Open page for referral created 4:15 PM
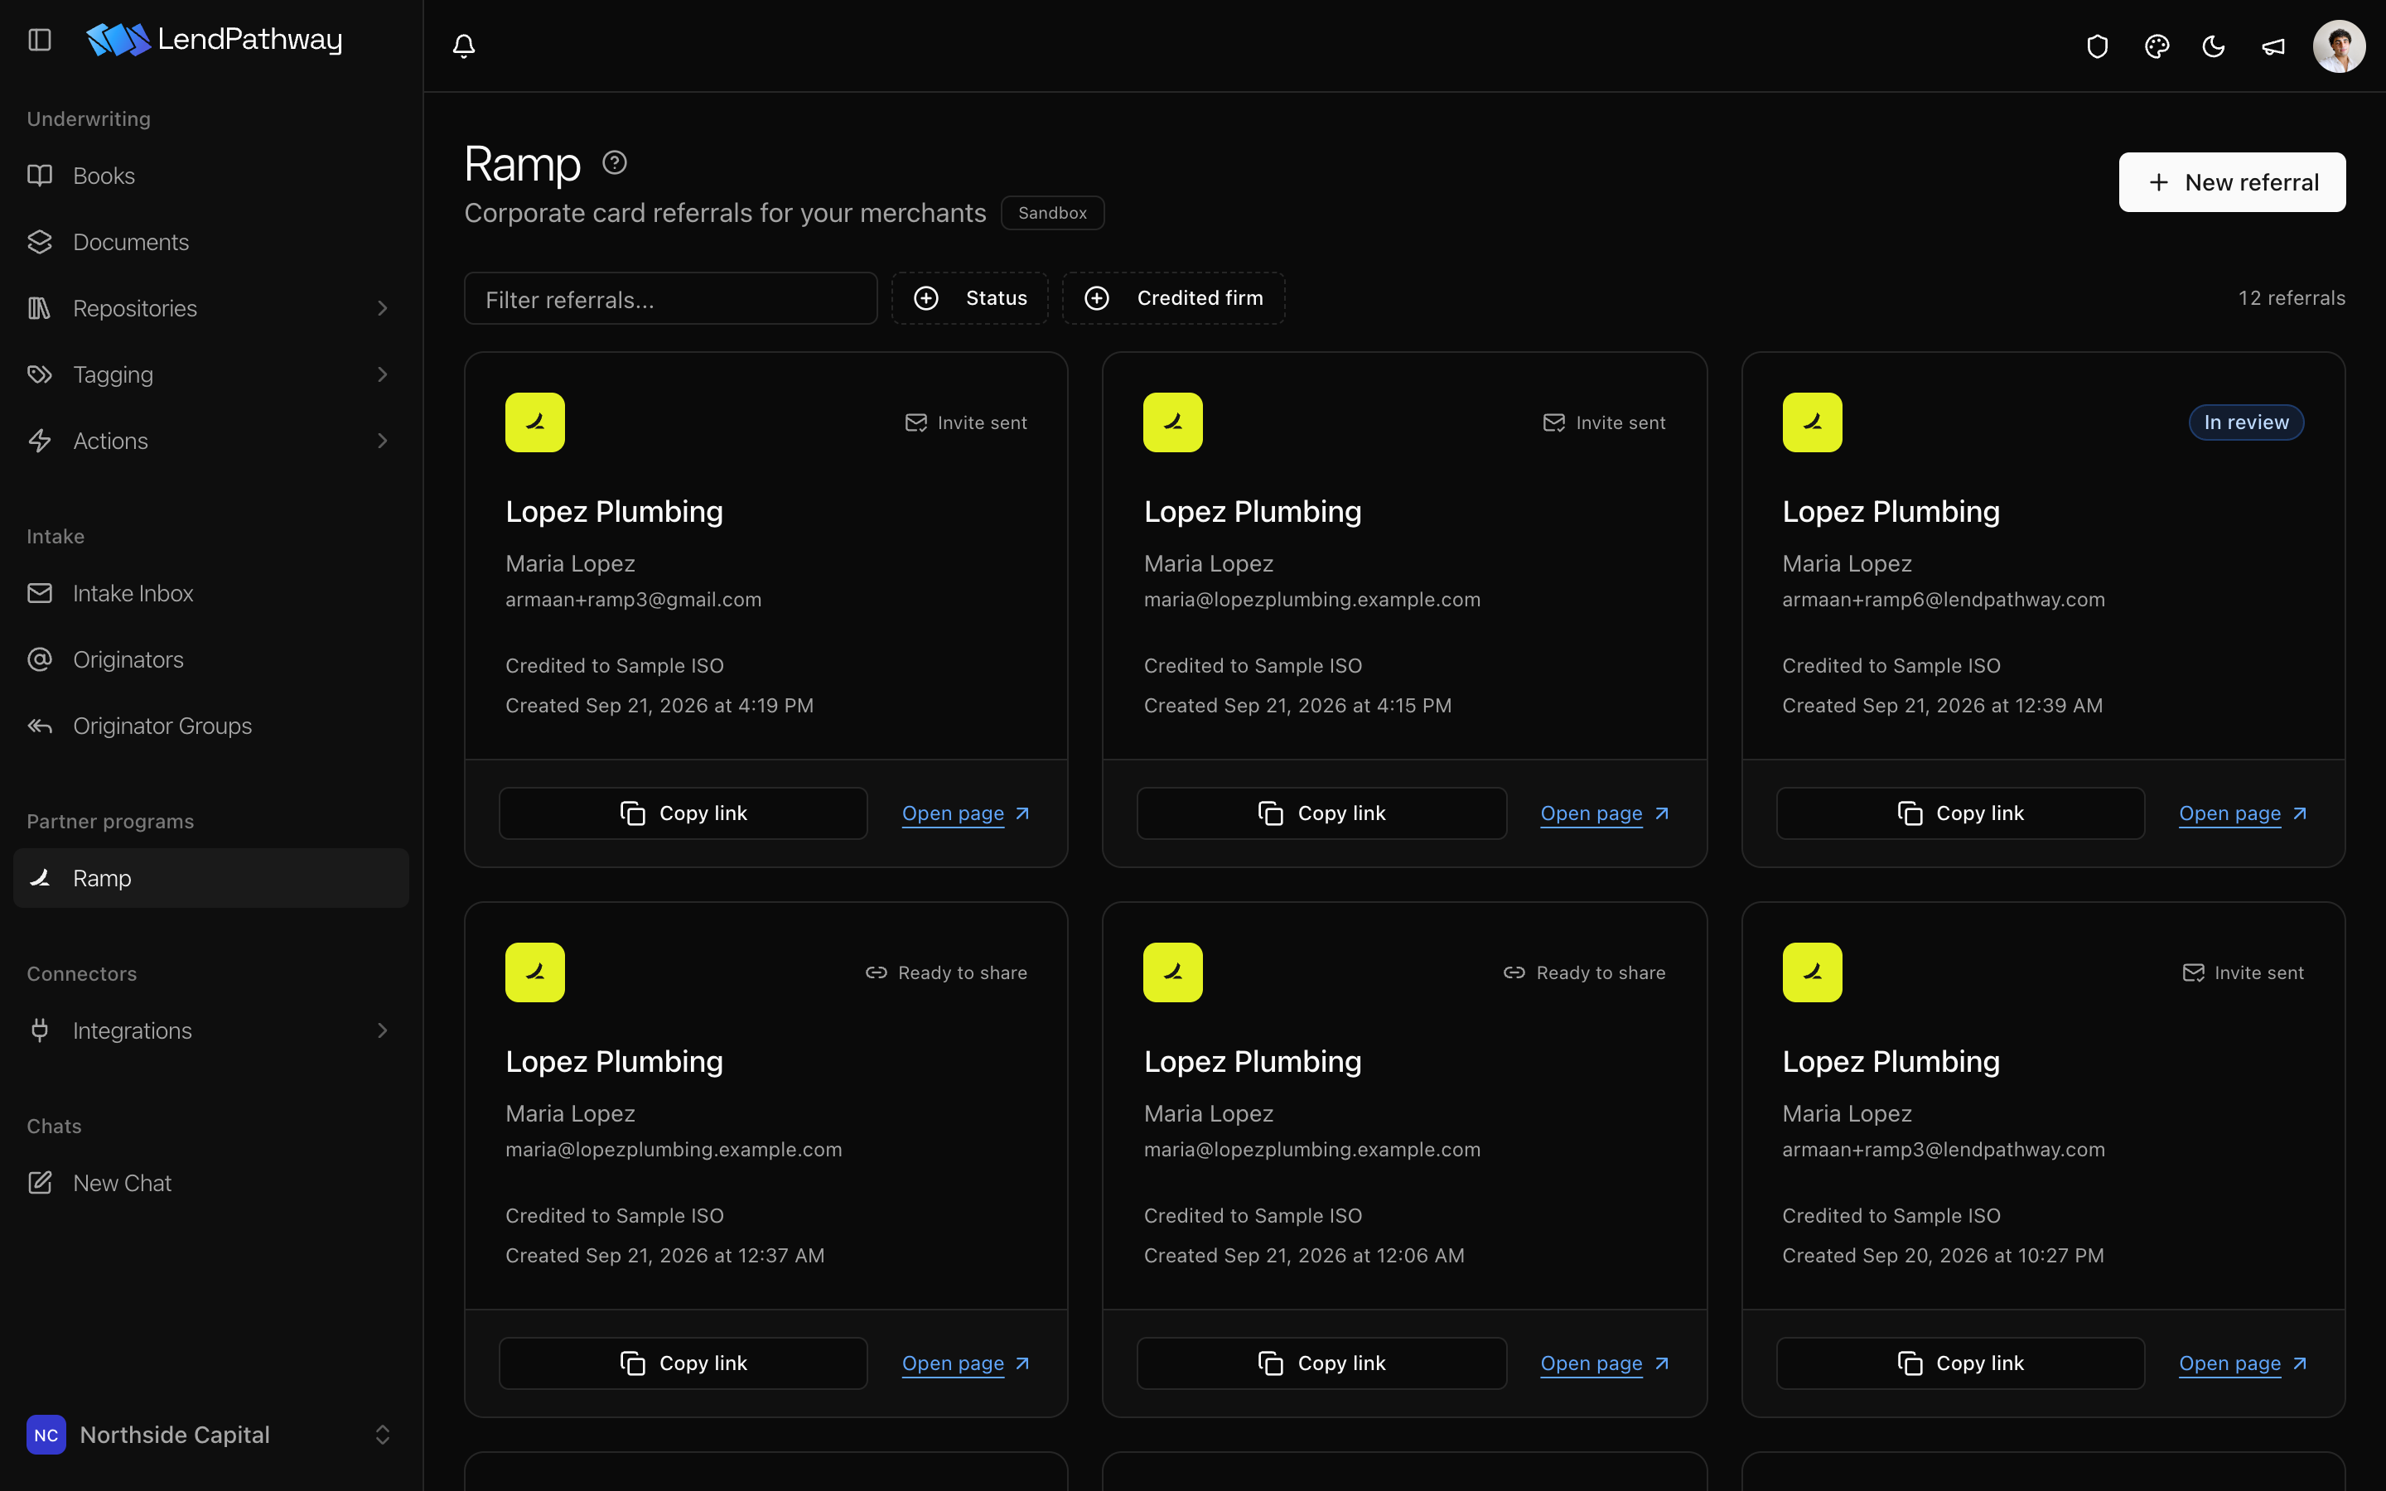 click(1605, 813)
